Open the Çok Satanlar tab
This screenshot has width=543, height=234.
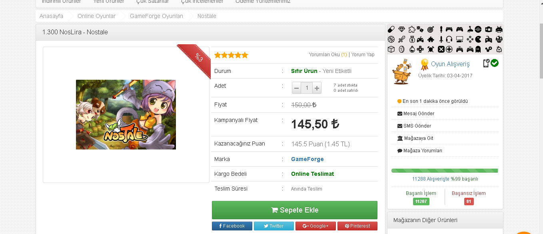coord(152,2)
